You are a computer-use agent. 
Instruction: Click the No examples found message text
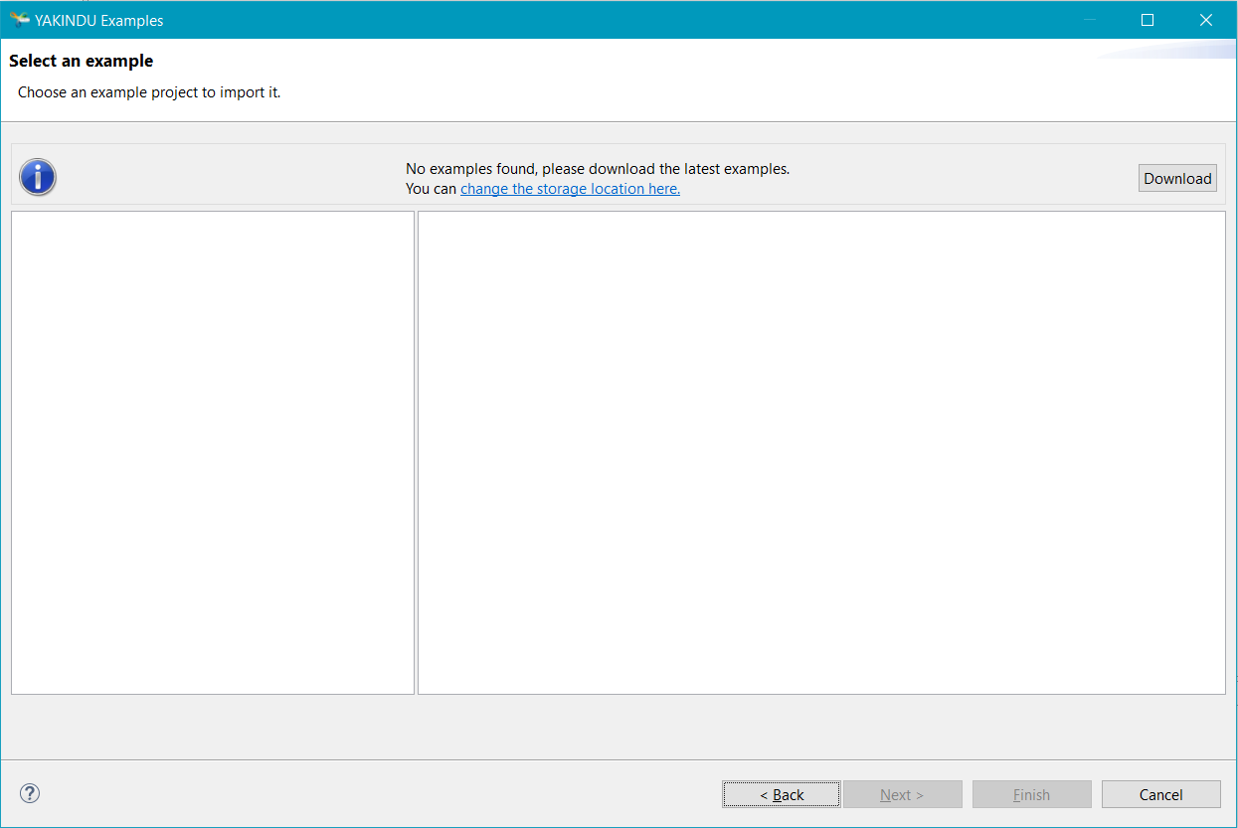pos(597,168)
